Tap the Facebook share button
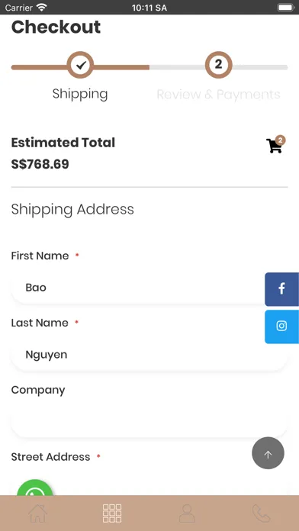The width and height of the screenshot is (299, 531). pos(281,289)
